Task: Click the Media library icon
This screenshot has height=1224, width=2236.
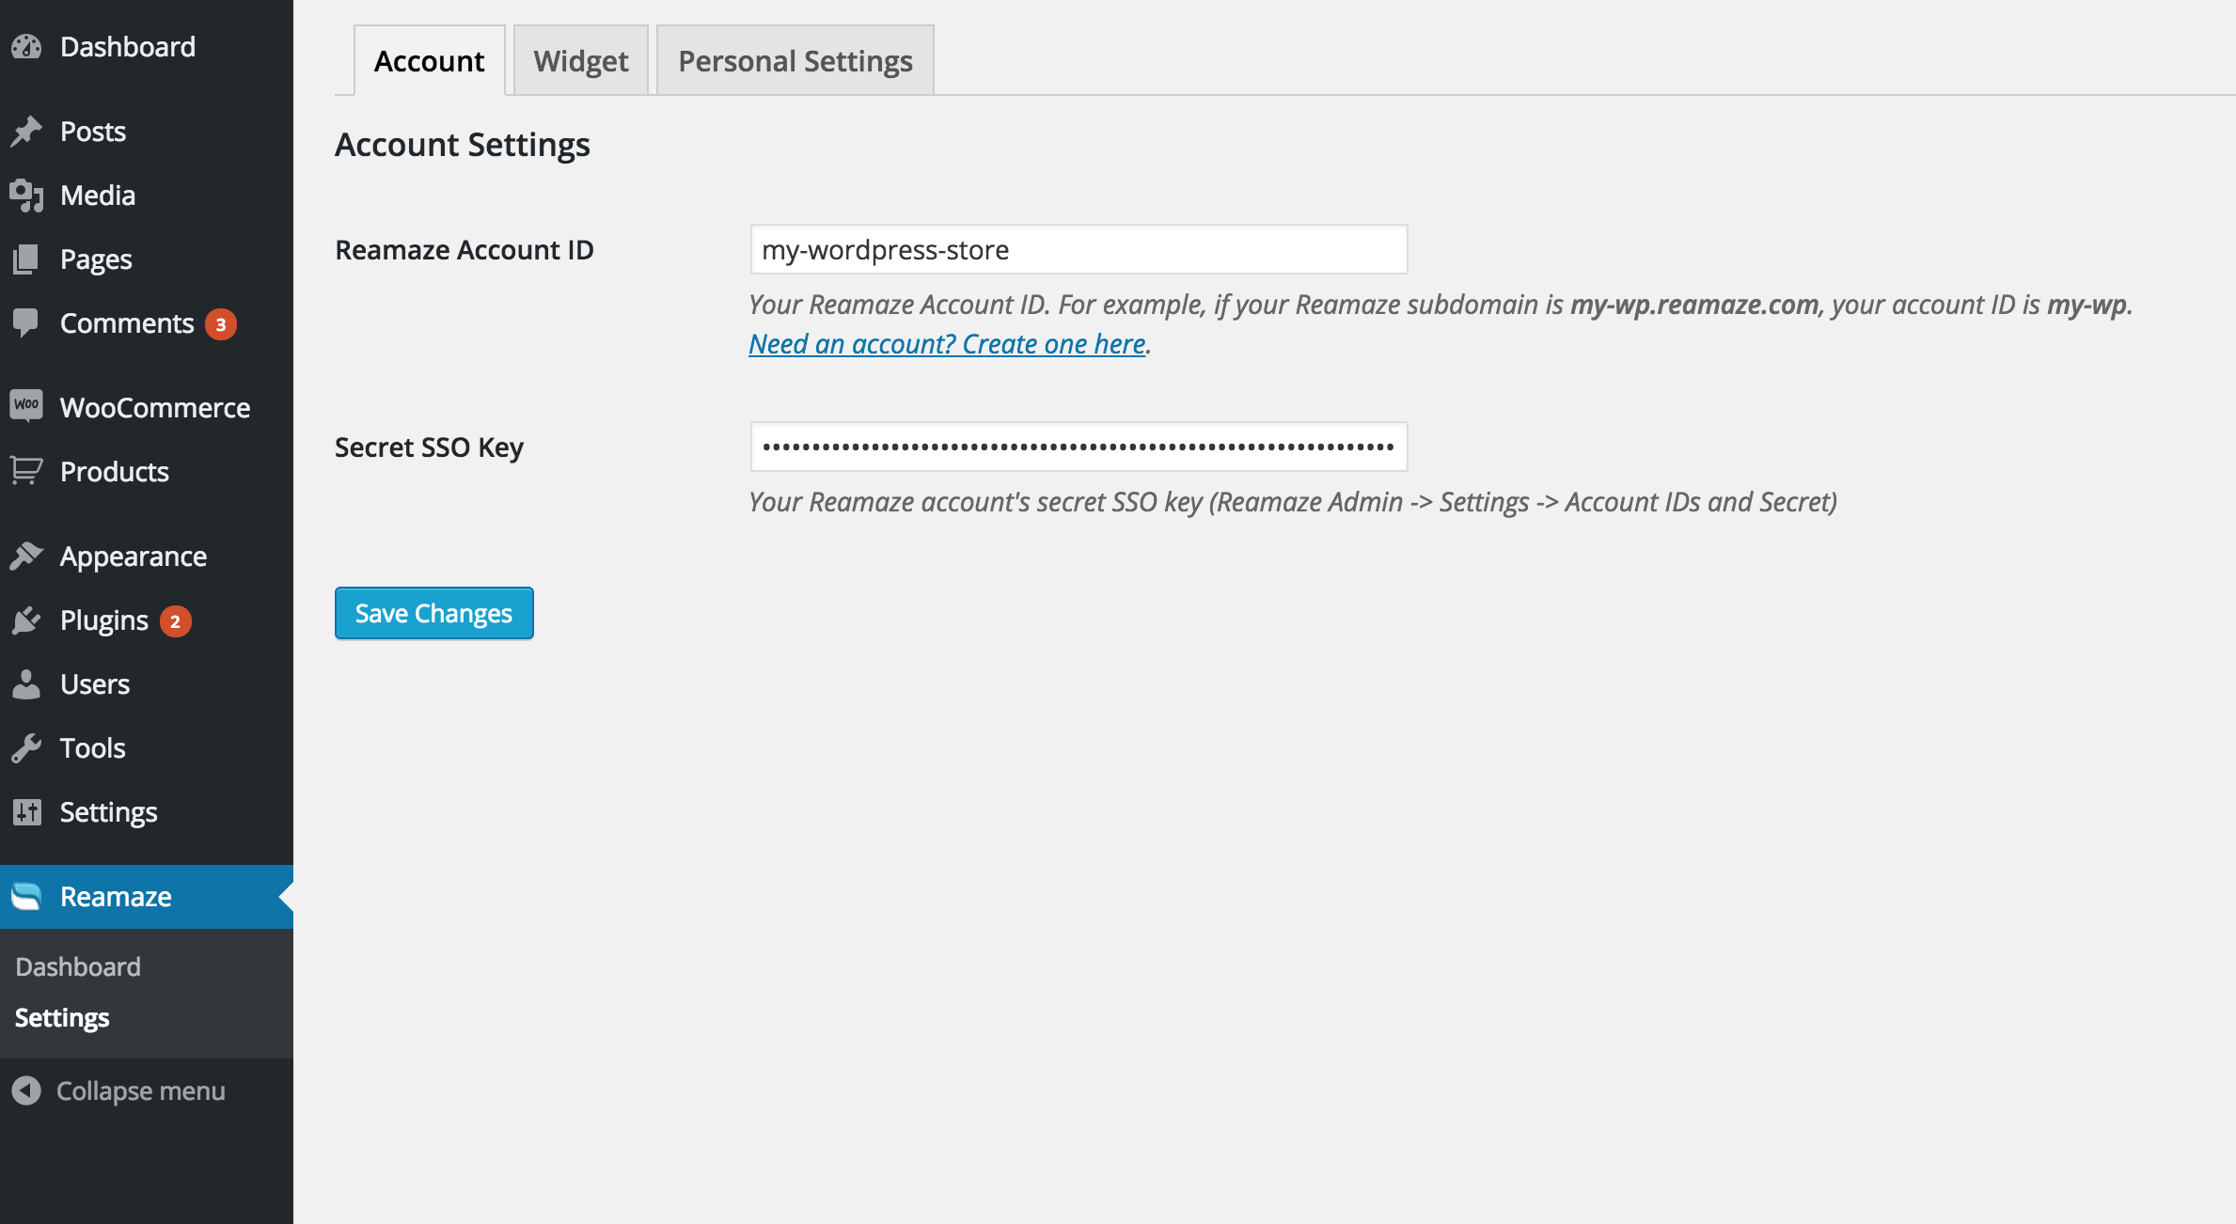Action: coord(26,195)
